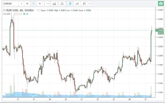Click the non-highlighted 1h interval button
The width and height of the screenshot is (165, 103).
click(39, 4)
